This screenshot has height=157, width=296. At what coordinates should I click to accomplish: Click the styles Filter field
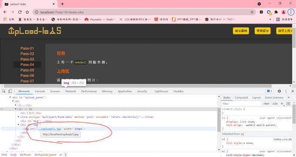pos(242,104)
